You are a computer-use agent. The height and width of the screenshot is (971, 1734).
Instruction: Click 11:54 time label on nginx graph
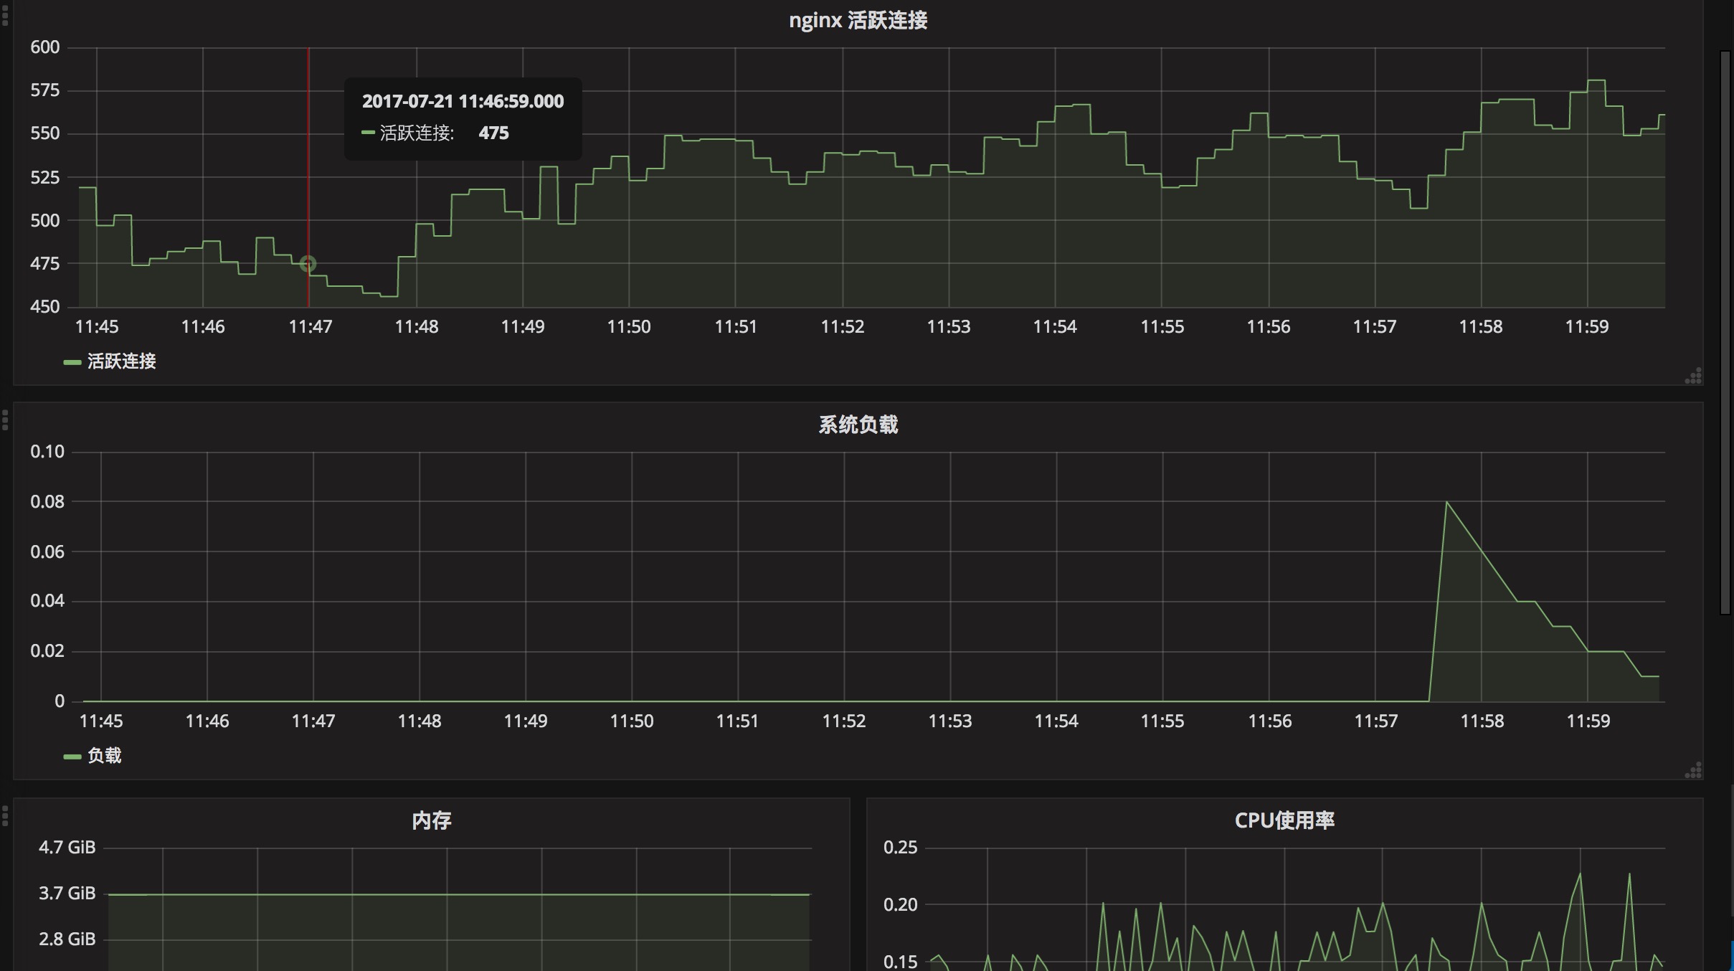1055,327
